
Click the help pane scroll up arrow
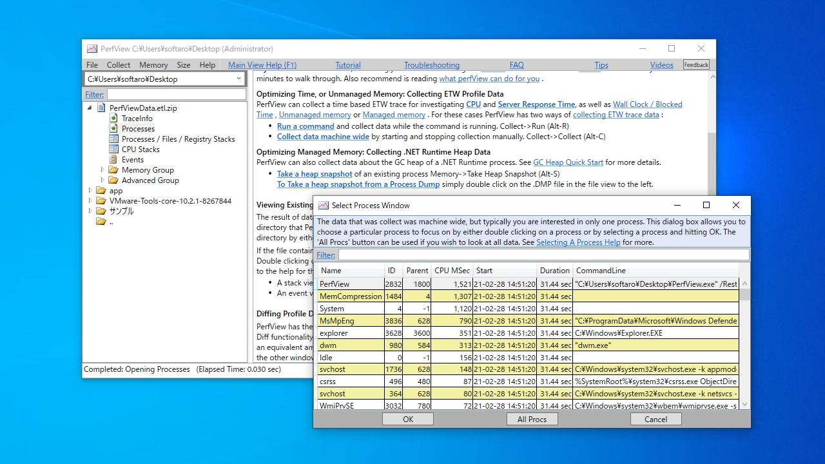[712, 77]
